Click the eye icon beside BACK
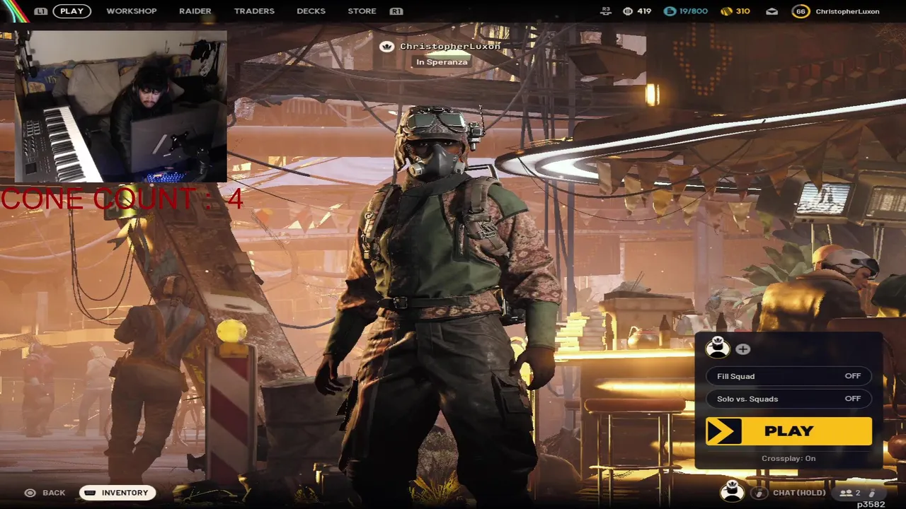The width and height of the screenshot is (906, 509). (x=30, y=493)
